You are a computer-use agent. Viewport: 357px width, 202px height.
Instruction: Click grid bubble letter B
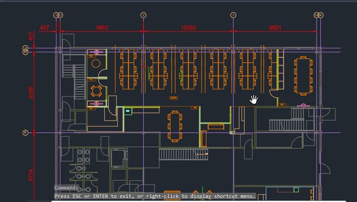(x=26, y=133)
